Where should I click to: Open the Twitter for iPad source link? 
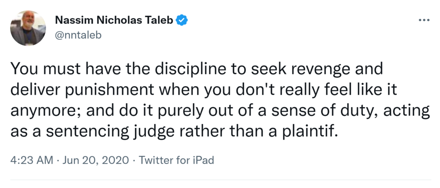click(176, 161)
